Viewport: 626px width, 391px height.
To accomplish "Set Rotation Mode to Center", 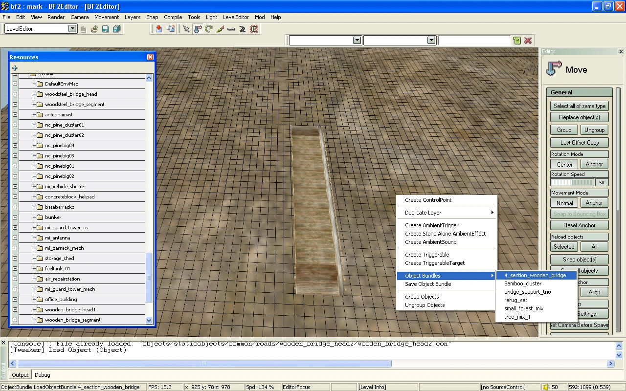I will click(x=564, y=164).
